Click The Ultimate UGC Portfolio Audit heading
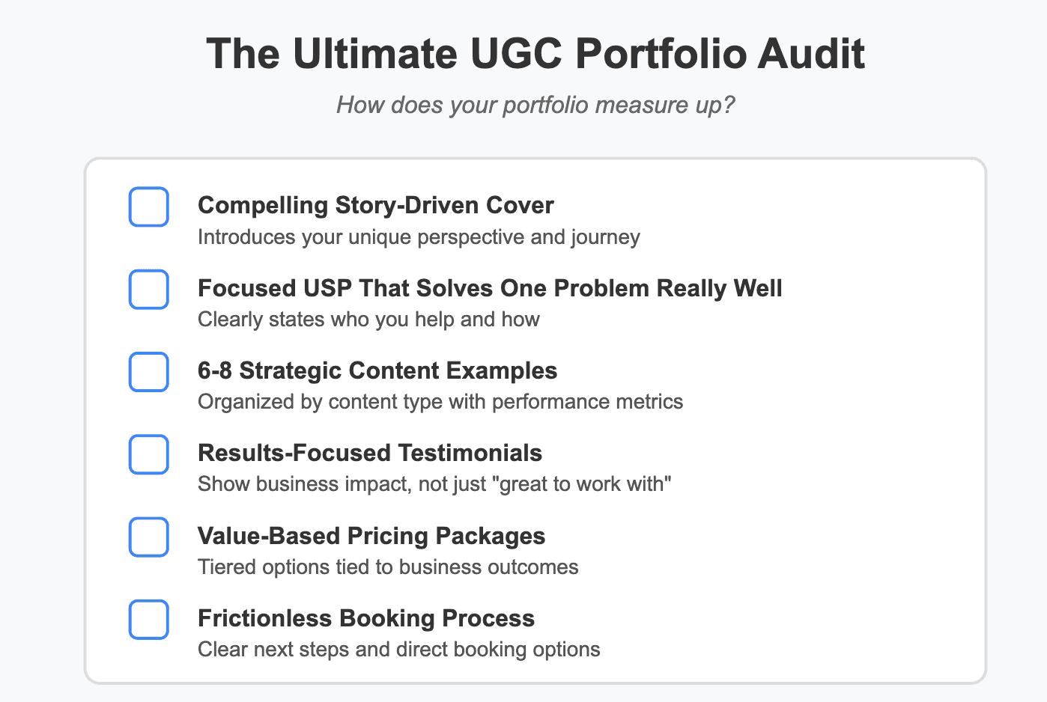Viewport: 1047px width, 702px height. click(536, 53)
